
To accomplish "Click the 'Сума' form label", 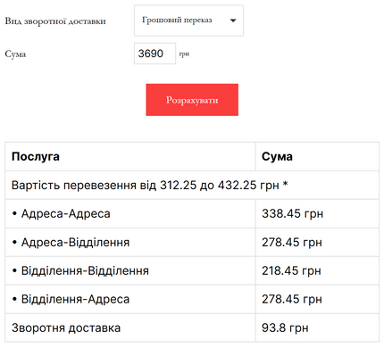I will (x=15, y=54).
